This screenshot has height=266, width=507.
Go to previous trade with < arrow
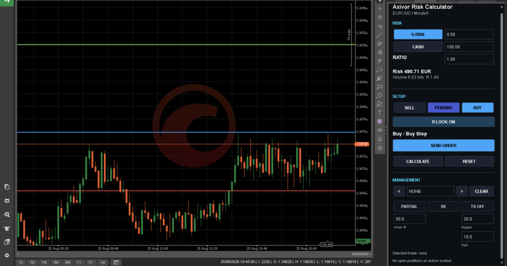pyautogui.click(x=399, y=191)
